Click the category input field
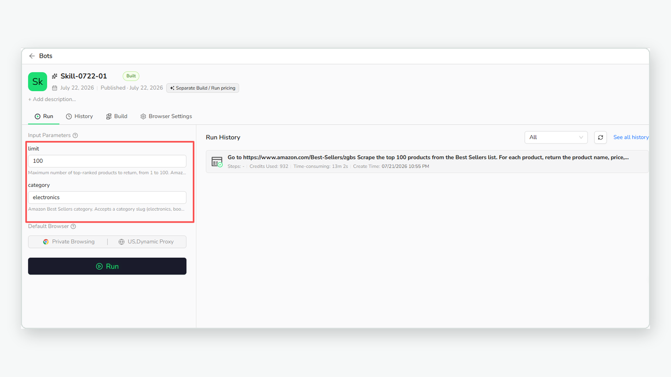This screenshot has width=671, height=377. [x=107, y=197]
